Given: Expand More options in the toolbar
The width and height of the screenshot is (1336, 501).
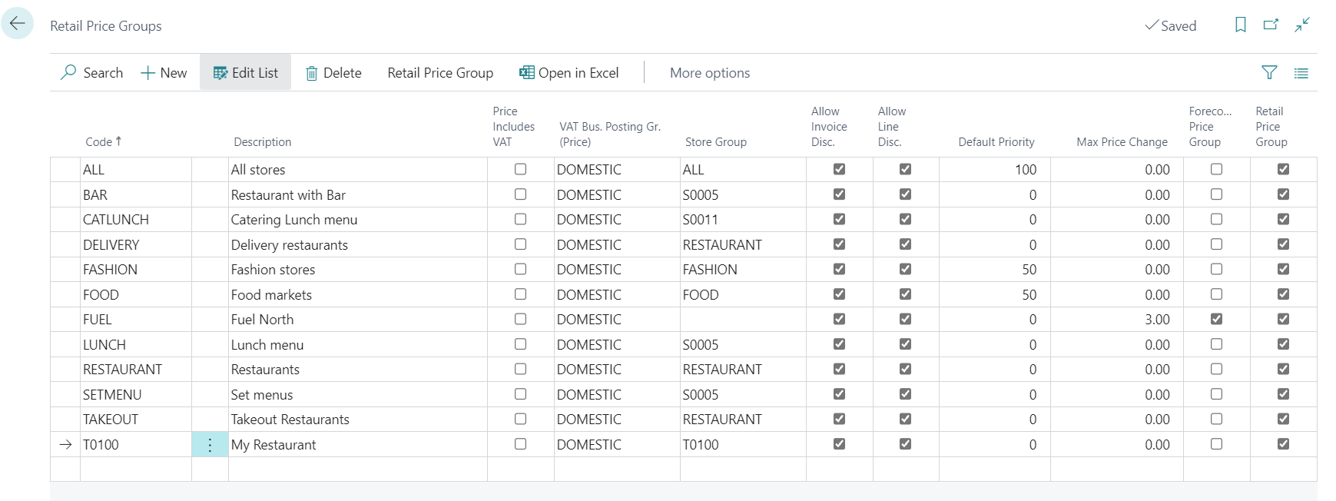Looking at the screenshot, I should pyautogui.click(x=709, y=73).
